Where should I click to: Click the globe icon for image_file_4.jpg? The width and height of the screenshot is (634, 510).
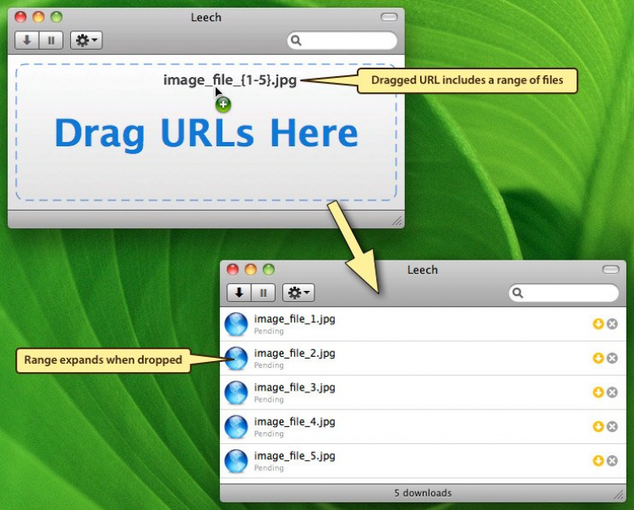pyautogui.click(x=236, y=426)
